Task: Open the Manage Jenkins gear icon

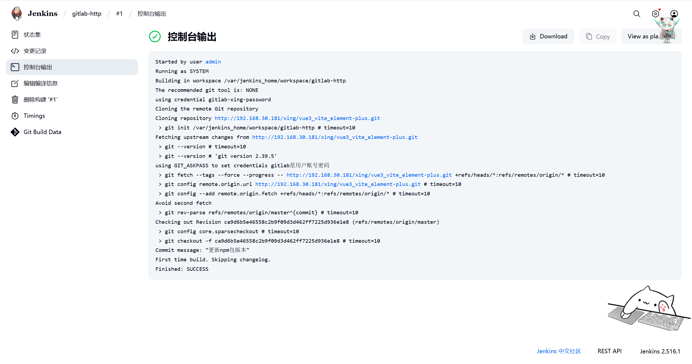Action: coord(656,14)
